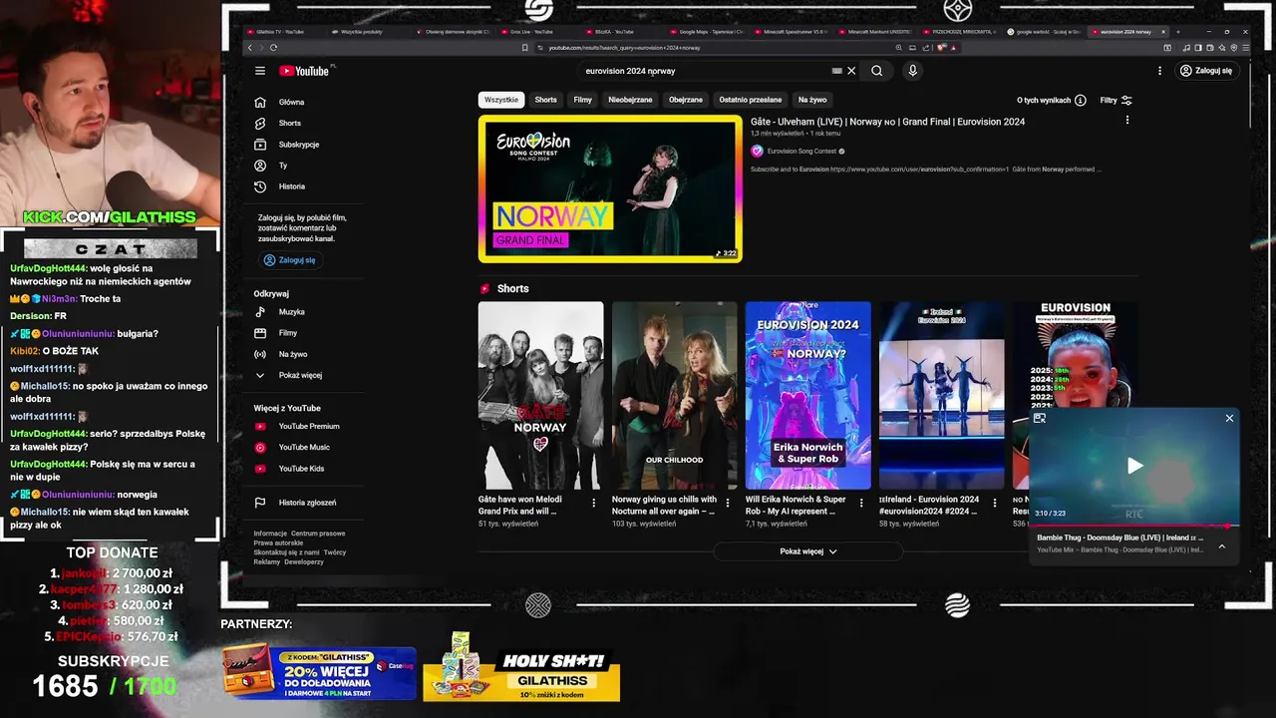Image resolution: width=1276 pixels, height=718 pixels.
Task: Open info icon next to O tych wynikach
Action: pos(1081,100)
